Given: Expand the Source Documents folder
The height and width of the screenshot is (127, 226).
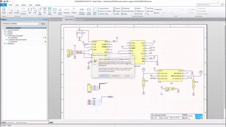Looking at the screenshot, I should (5, 30).
